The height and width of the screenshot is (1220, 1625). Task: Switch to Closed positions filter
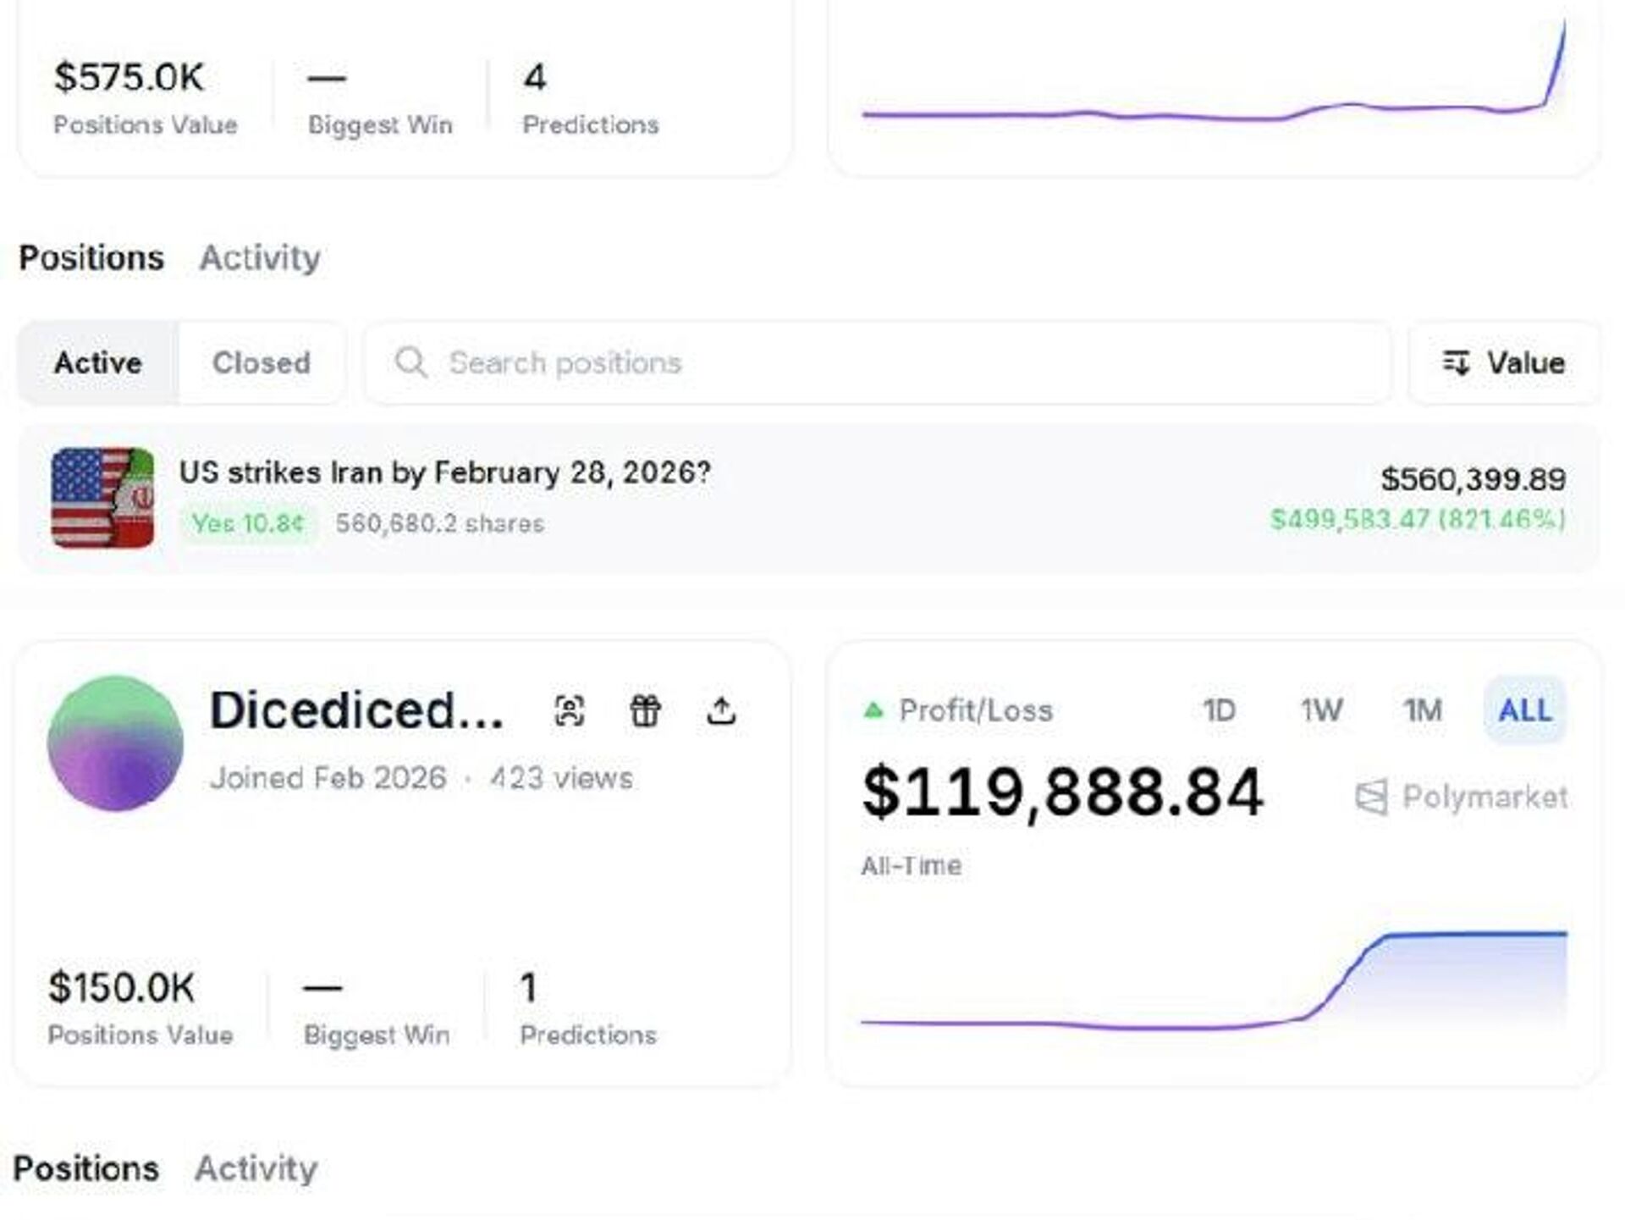click(x=261, y=363)
